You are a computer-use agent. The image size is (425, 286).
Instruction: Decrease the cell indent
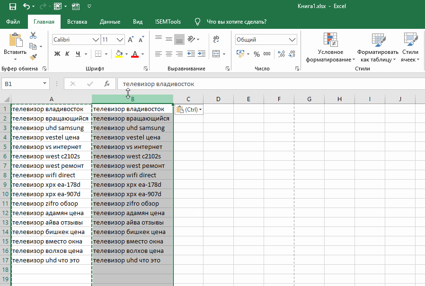coord(191,53)
